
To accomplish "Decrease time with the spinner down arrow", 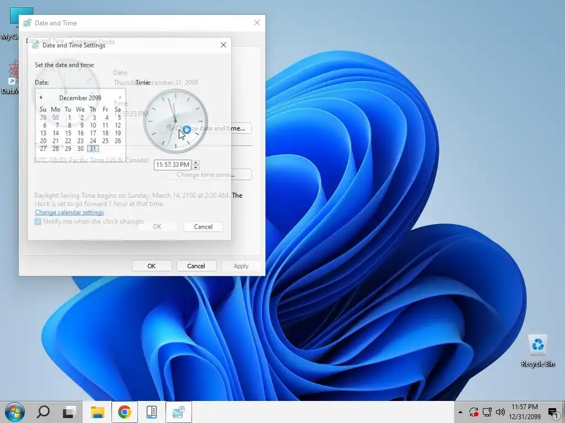I will (196, 167).
